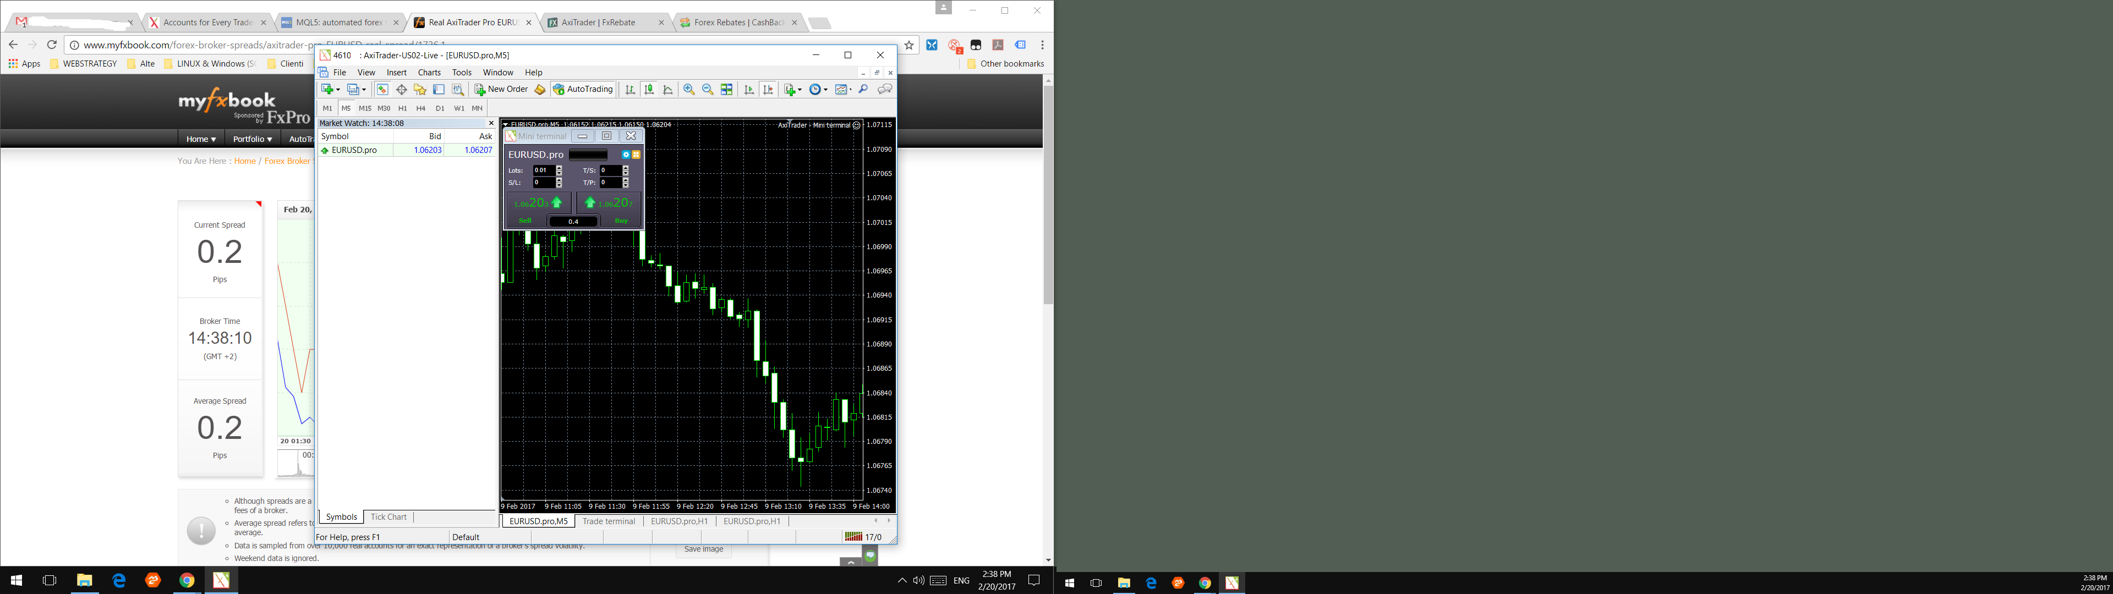Open the chat speech-bubbles icon
Screen dimensions: 2113x594
[885, 90]
